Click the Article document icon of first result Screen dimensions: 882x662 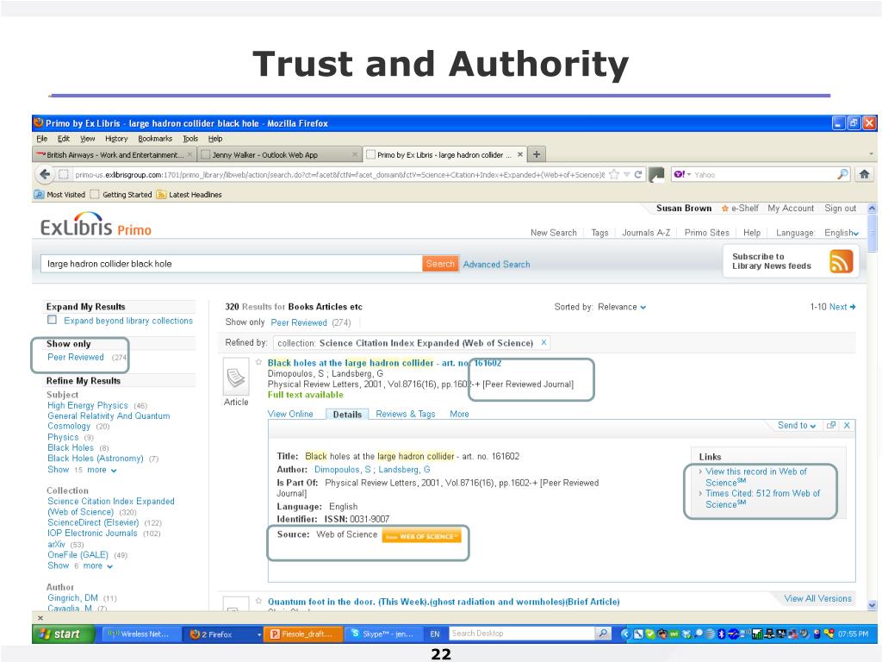pyautogui.click(x=236, y=378)
